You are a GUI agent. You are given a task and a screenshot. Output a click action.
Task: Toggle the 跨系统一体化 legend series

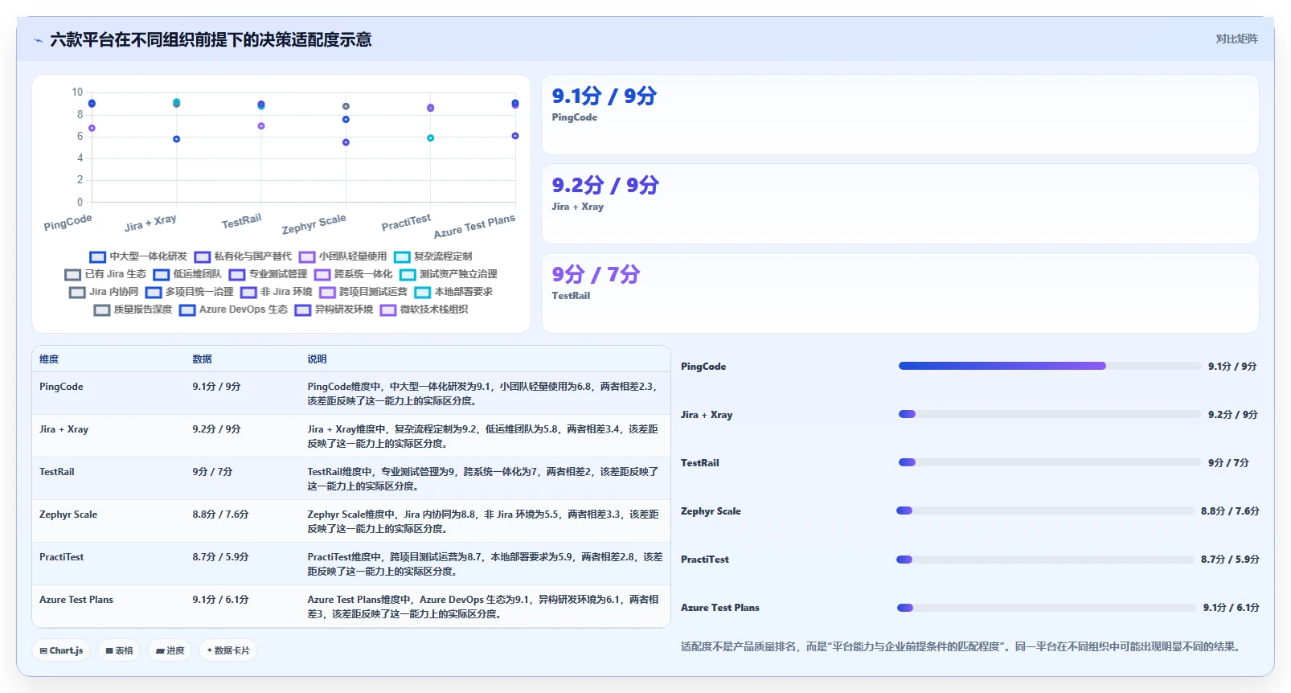354,274
